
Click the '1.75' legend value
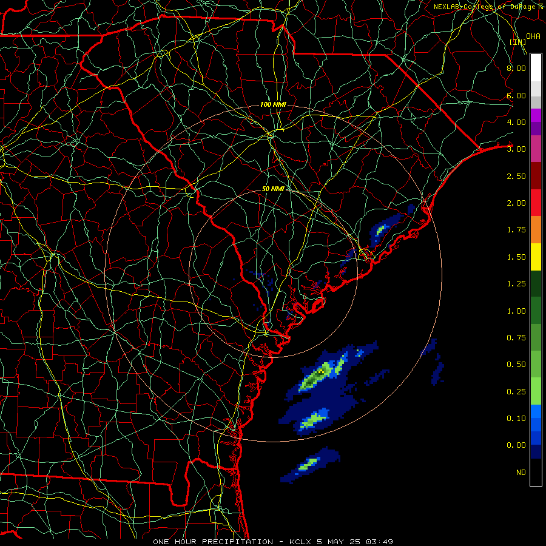coord(516,230)
